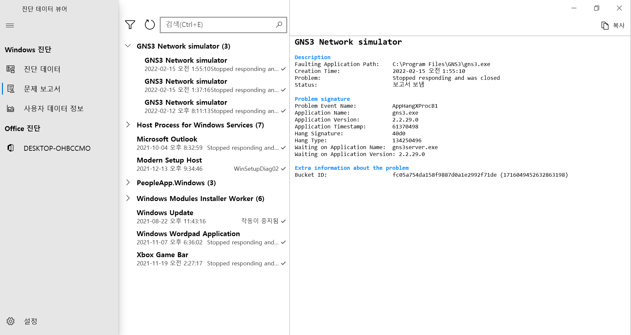Click the GNS3 Network simulator detail title
Screen dimensions: 631x335
tap(348, 42)
